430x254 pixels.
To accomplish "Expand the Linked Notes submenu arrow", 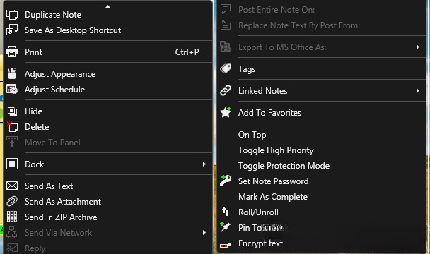I will pos(418,90).
